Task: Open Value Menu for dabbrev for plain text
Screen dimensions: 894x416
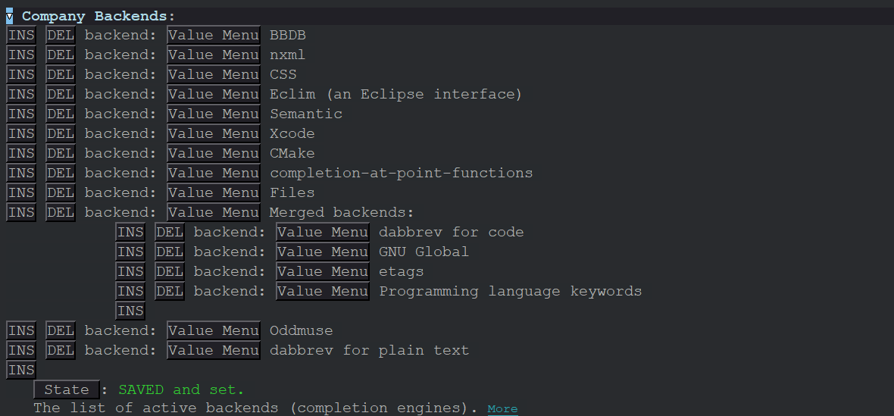Action: 213,351
